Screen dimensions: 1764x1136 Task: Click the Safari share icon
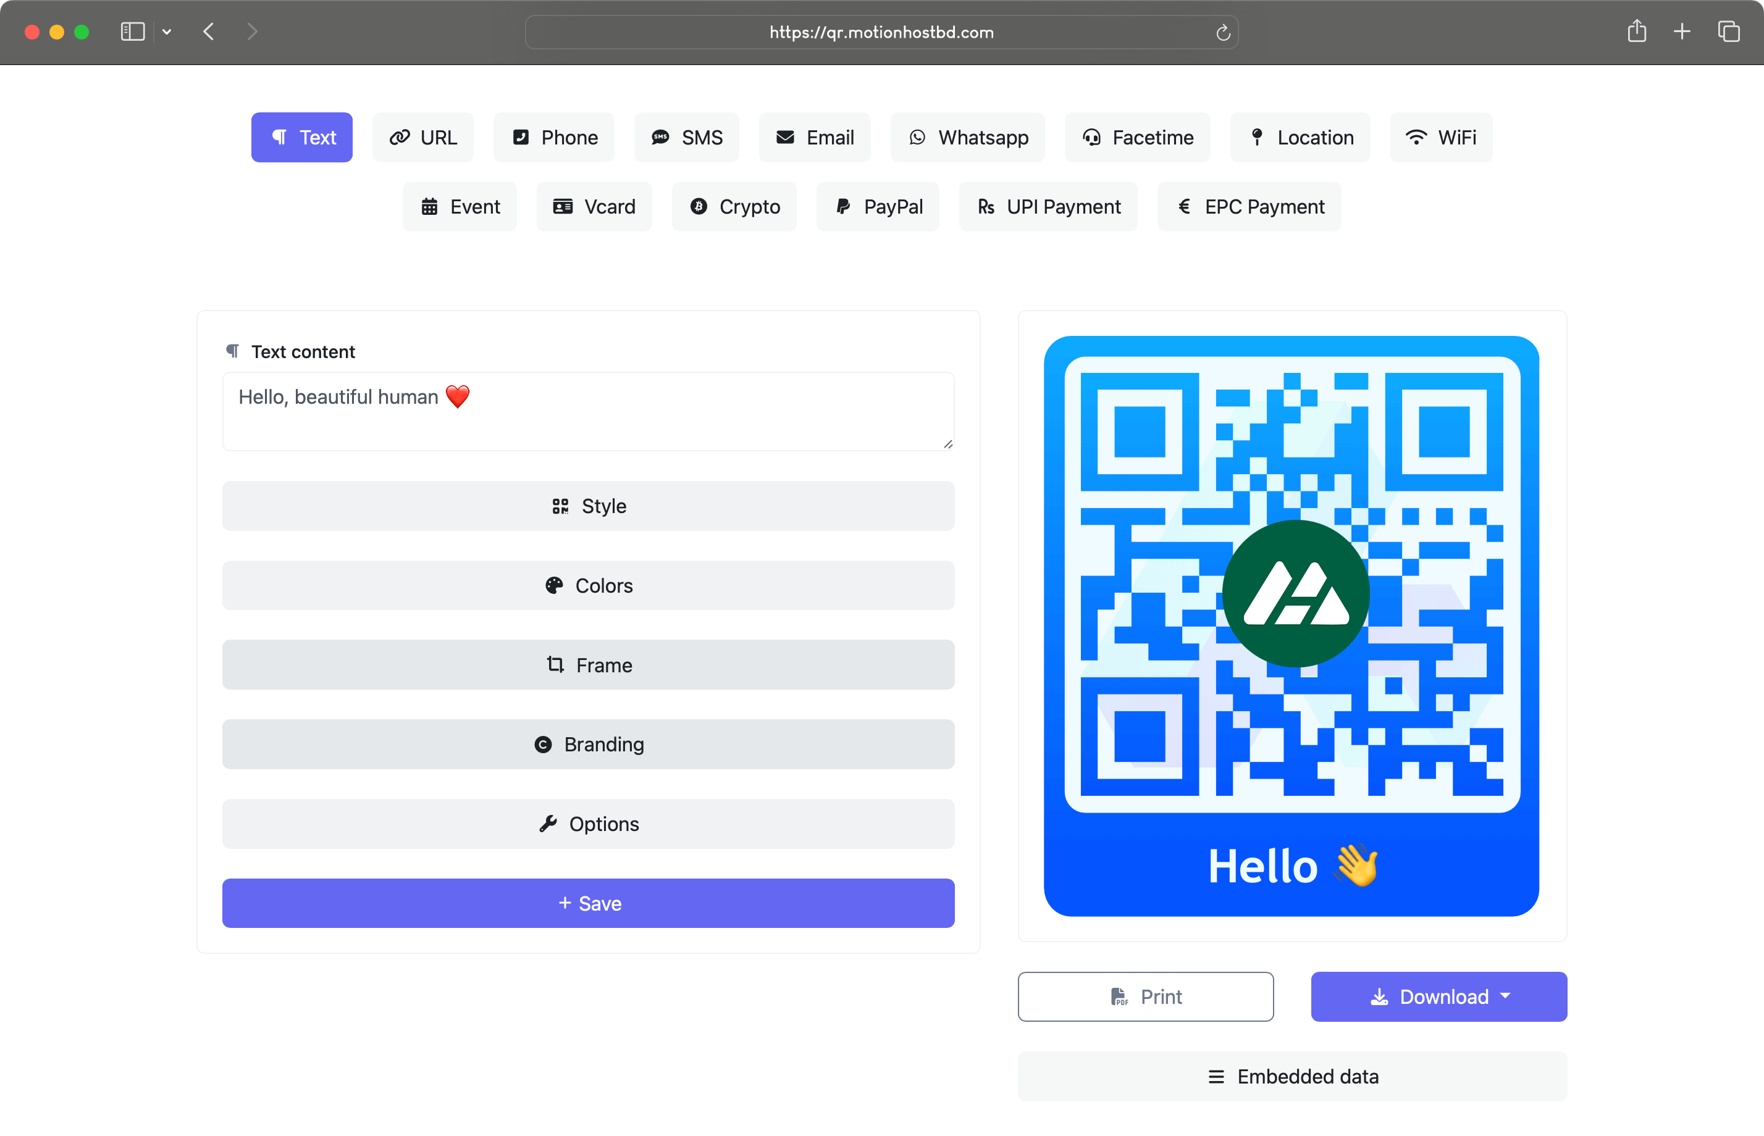[1636, 31]
